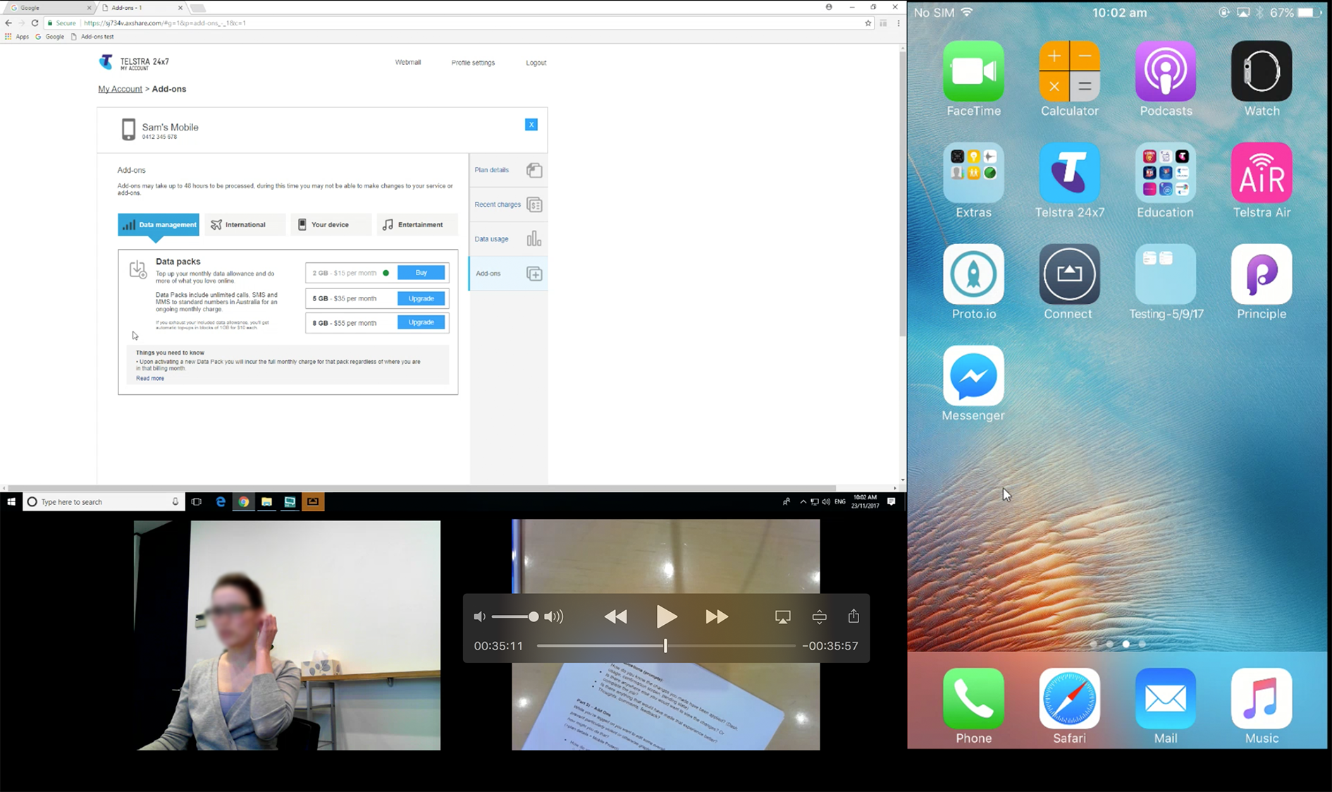Open Chrome from the taskbar
Screen dimensions: 1332x792
pos(244,501)
